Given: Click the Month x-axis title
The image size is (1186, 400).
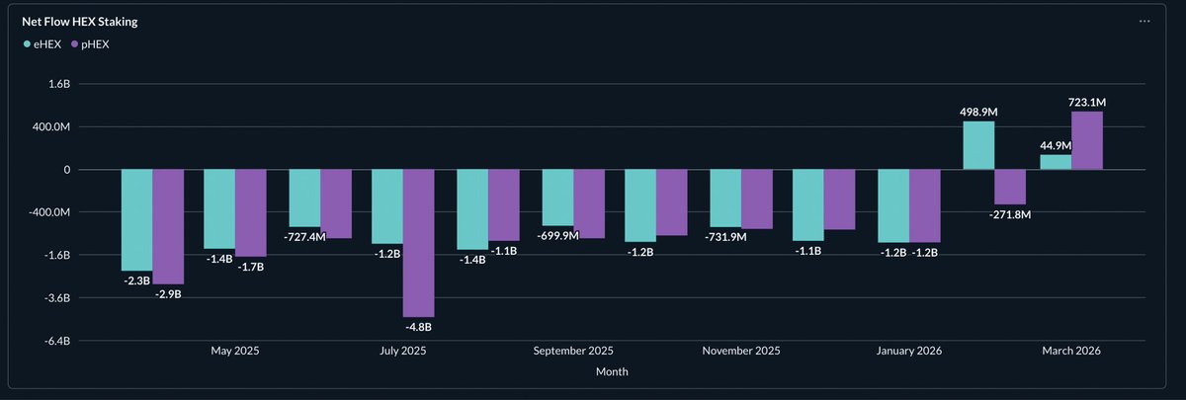Looking at the screenshot, I should coord(612,372).
